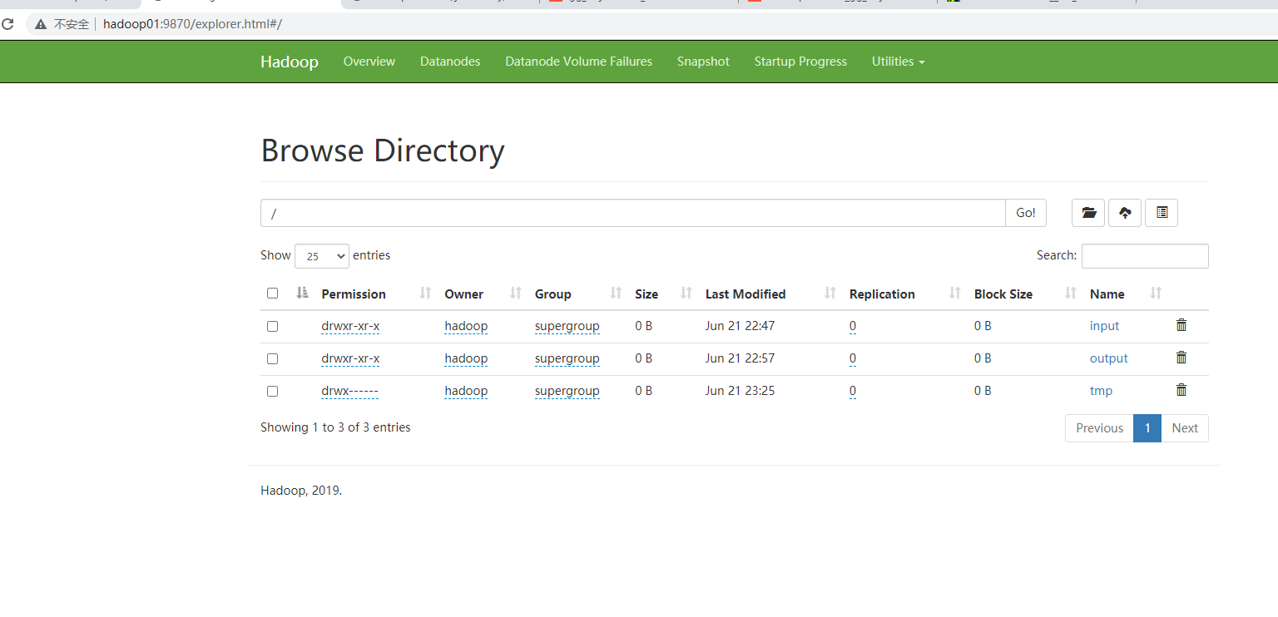Click owner hadoop in the output row
This screenshot has width=1278, height=617.
click(x=466, y=358)
